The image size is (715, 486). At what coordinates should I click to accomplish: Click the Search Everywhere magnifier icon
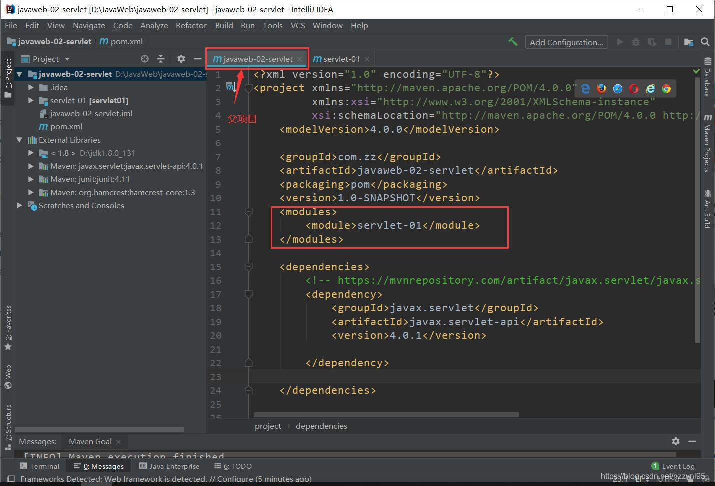click(x=705, y=42)
